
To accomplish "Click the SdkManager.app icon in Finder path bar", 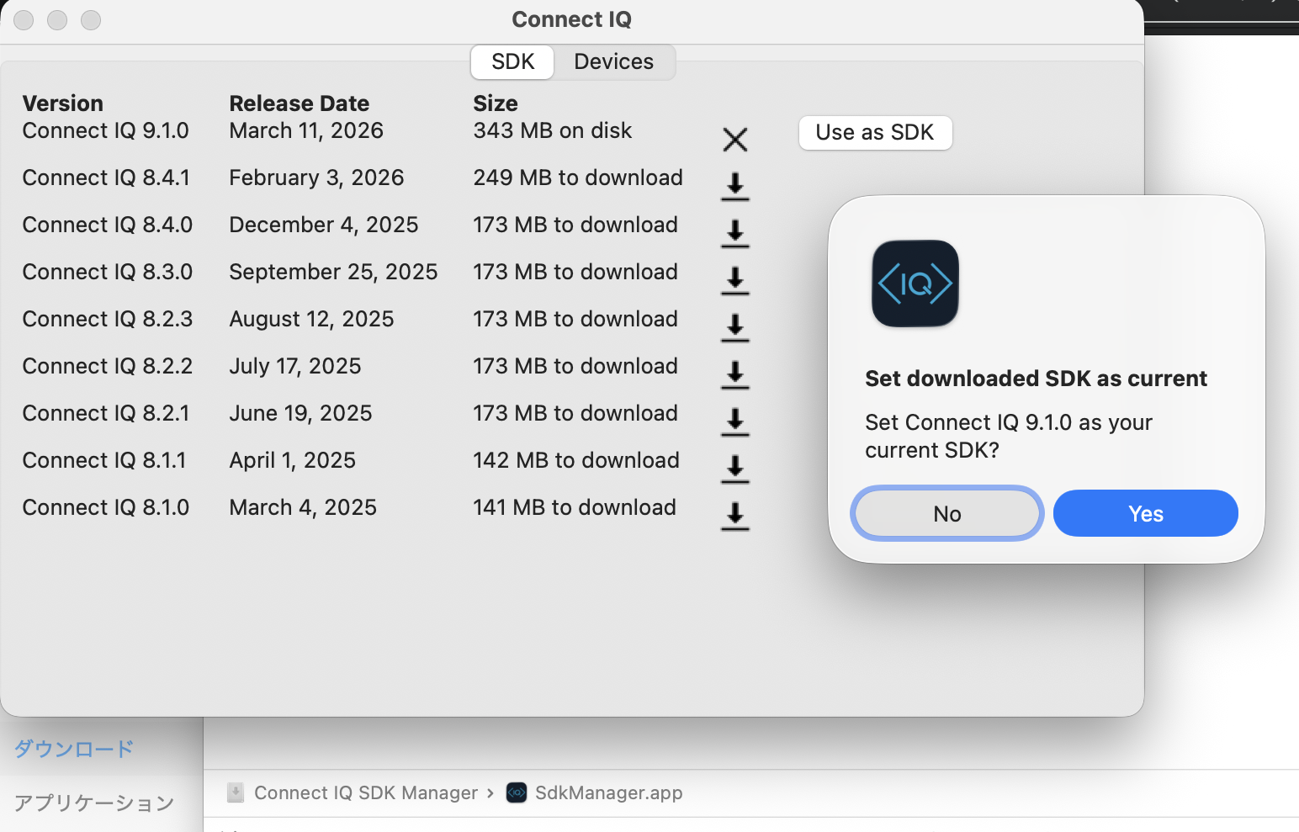I will click(x=517, y=792).
